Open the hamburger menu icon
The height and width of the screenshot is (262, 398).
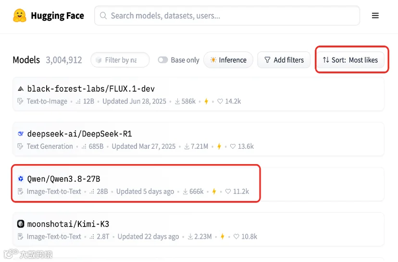[x=375, y=16]
